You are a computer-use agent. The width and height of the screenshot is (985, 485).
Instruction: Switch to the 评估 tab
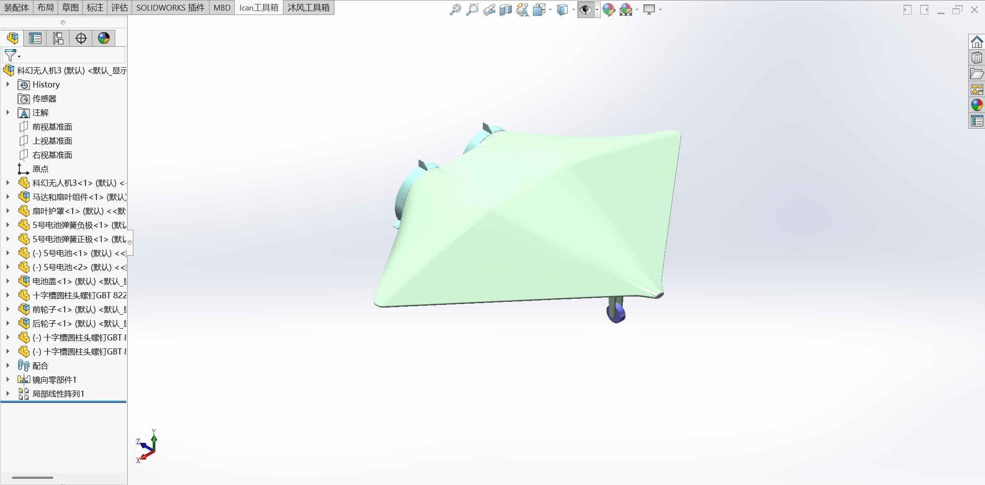tap(119, 7)
